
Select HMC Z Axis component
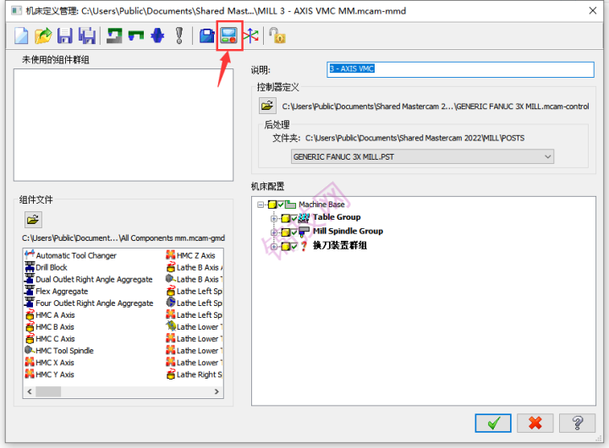190,255
